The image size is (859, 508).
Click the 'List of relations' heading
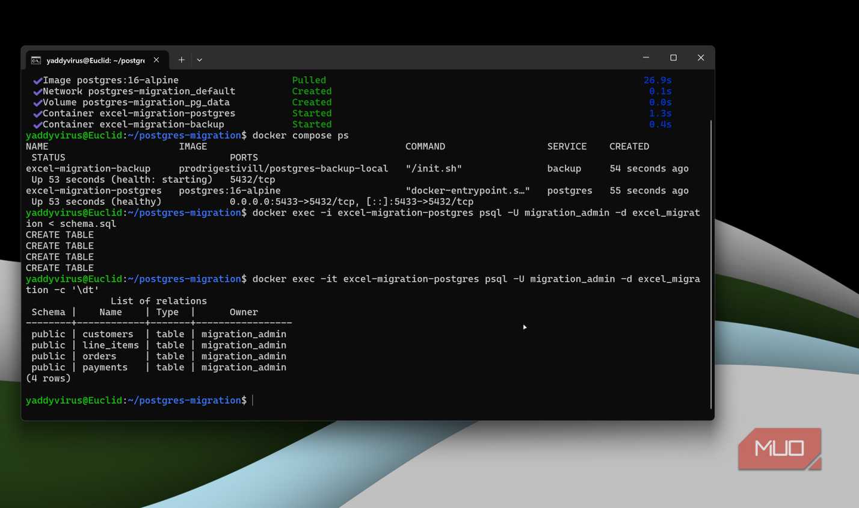[159, 301]
